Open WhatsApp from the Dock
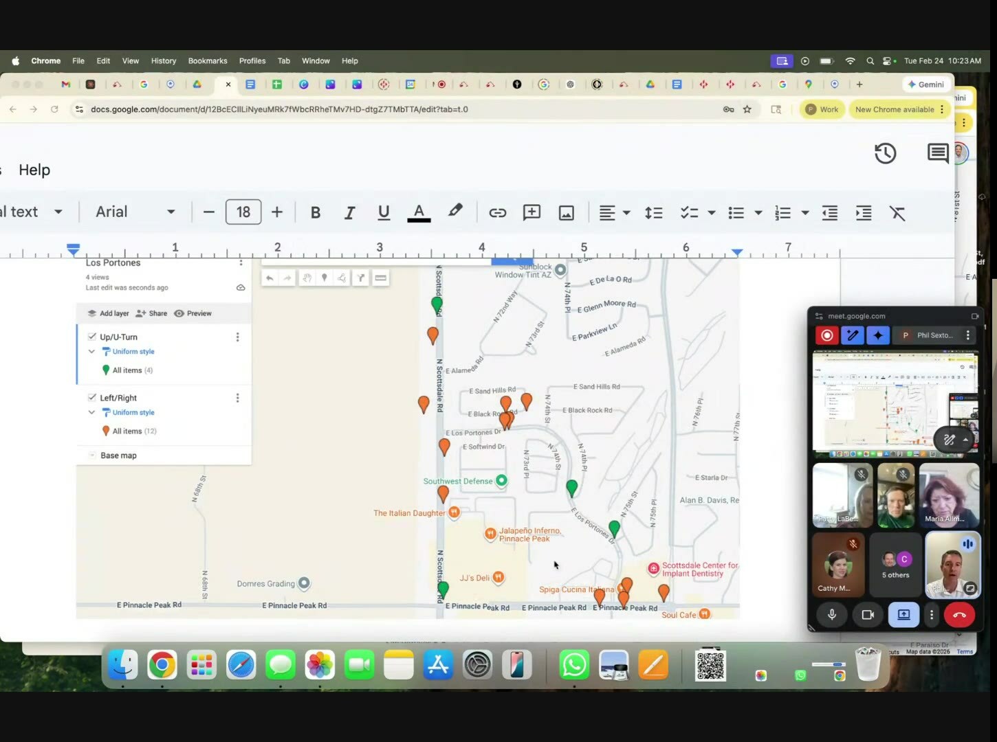This screenshot has width=997, height=742. 573,665
